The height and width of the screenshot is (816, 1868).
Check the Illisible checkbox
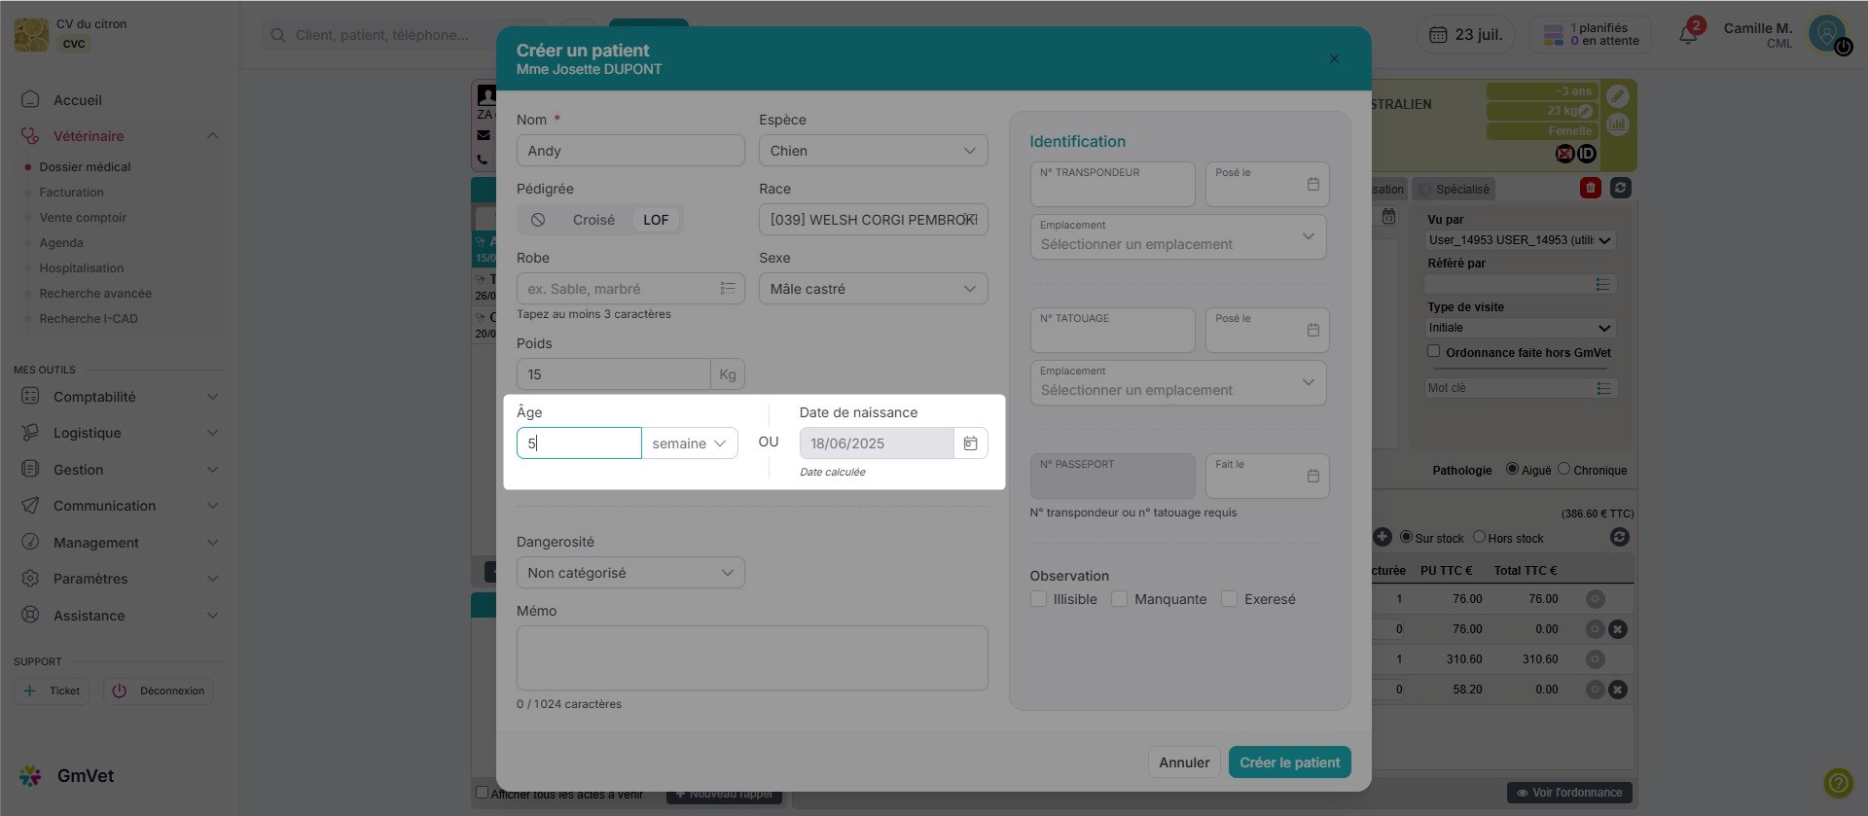(x=1039, y=599)
